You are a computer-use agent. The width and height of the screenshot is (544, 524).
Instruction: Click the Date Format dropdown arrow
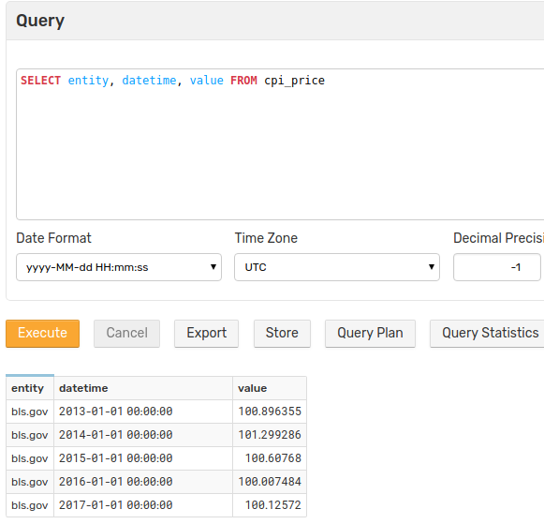pyautogui.click(x=213, y=267)
